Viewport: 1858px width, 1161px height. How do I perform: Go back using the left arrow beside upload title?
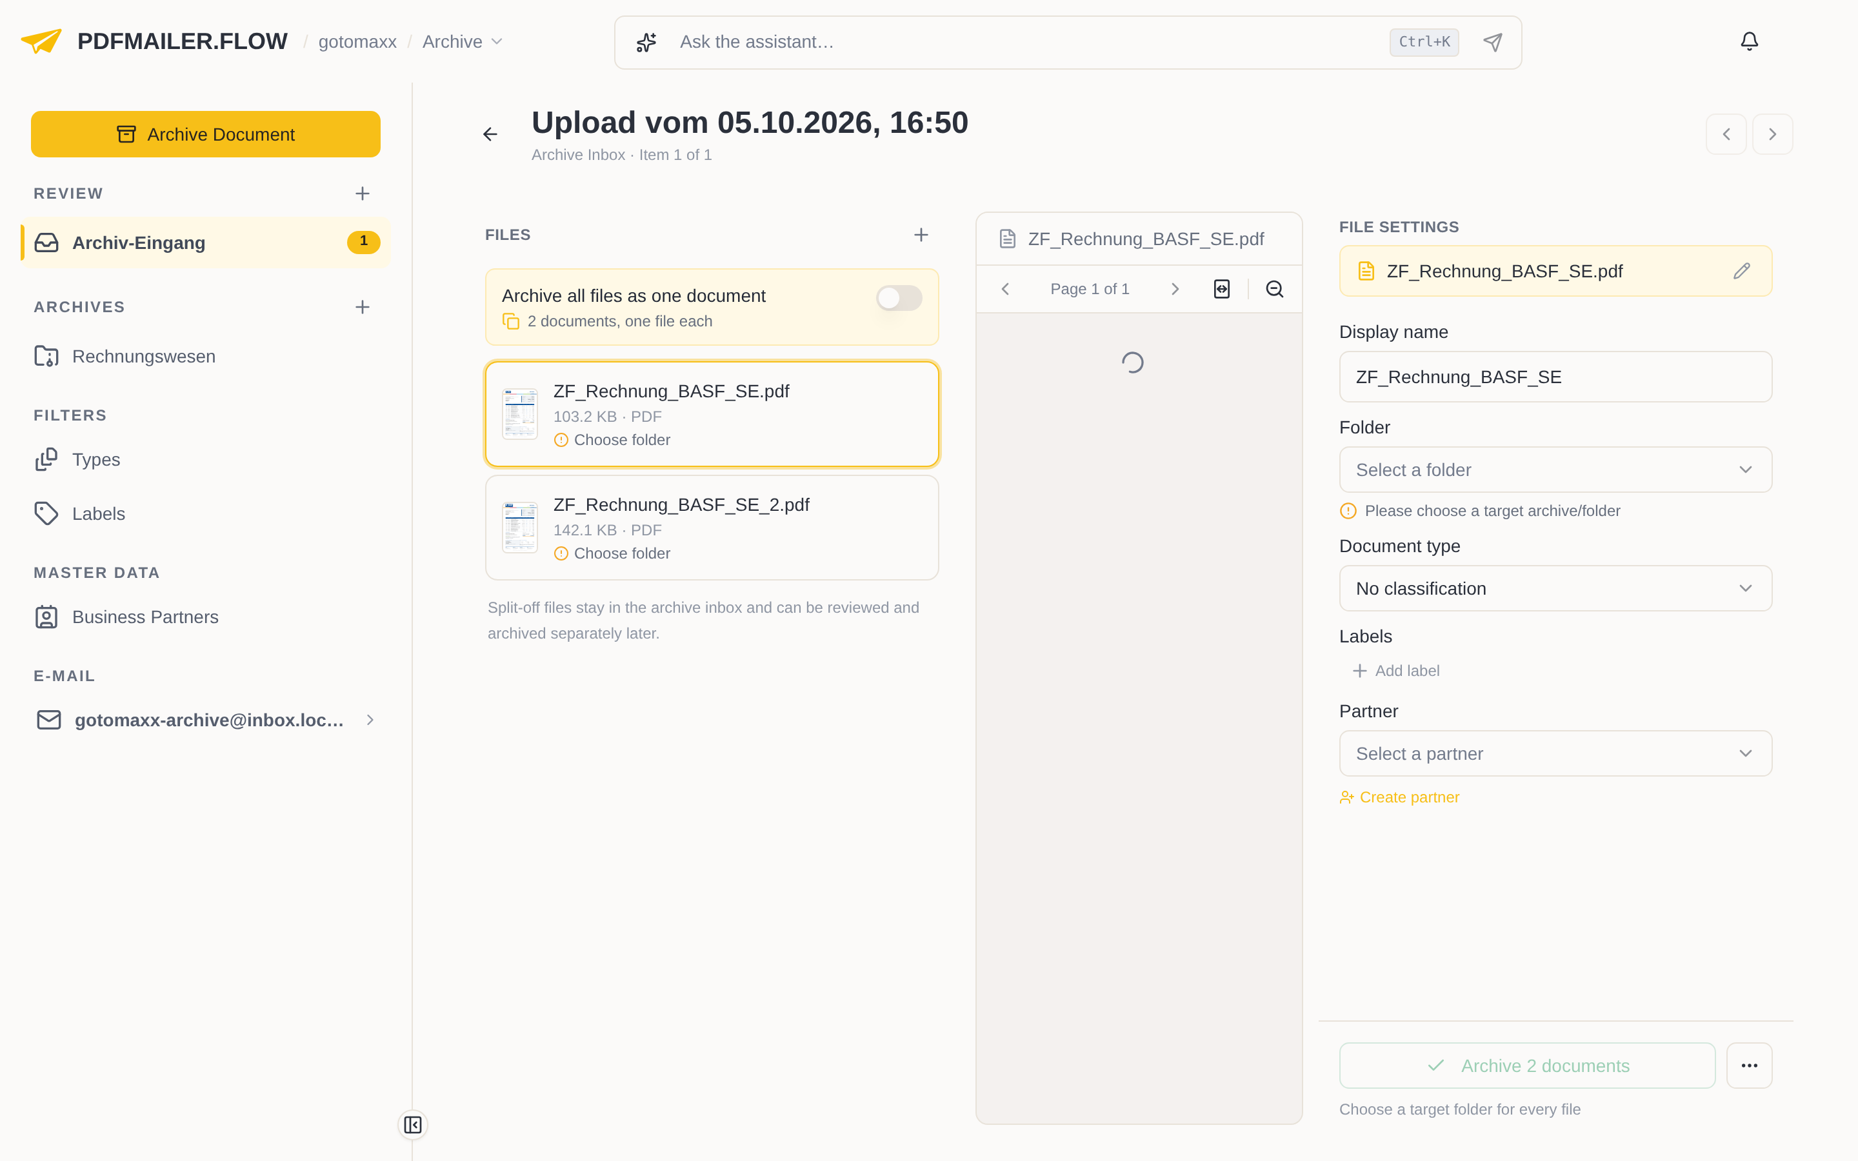pos(490,134)
